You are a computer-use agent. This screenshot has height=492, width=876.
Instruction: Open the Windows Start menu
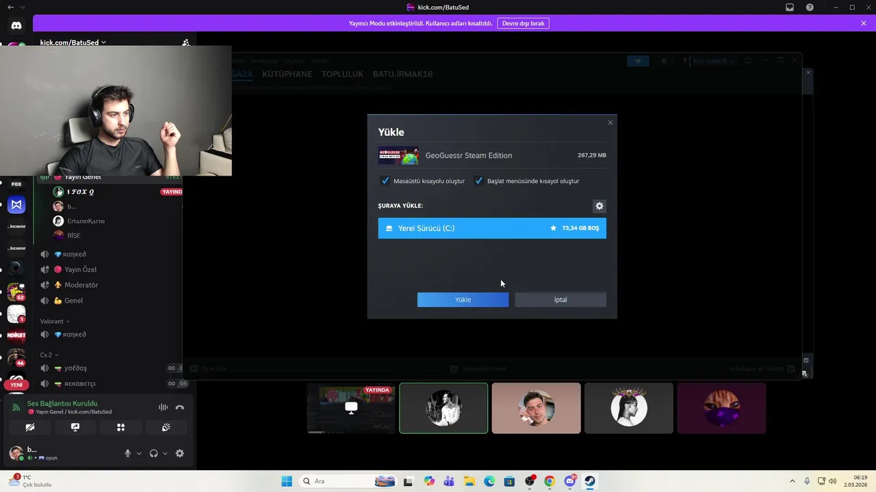pos(287,481)
